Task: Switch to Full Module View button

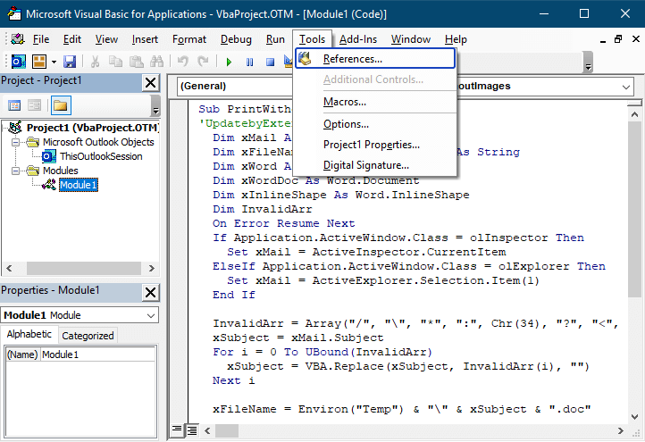Action: click(x=190, y=430)
